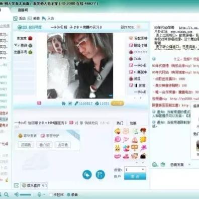Switch to the 热门 gift tab
The width and height of the screenshot is (199, 199).
tap(120, 123)
